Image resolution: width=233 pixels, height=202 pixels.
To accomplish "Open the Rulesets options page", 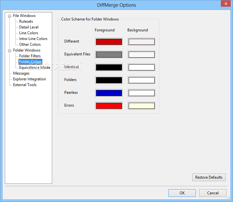I will tap(26, 21).
